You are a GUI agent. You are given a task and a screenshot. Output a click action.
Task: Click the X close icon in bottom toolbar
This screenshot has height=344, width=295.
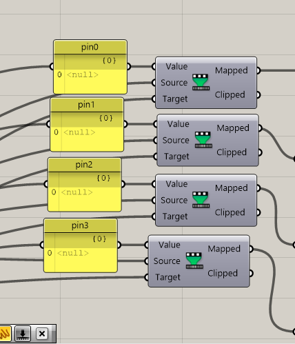[42, 334]
